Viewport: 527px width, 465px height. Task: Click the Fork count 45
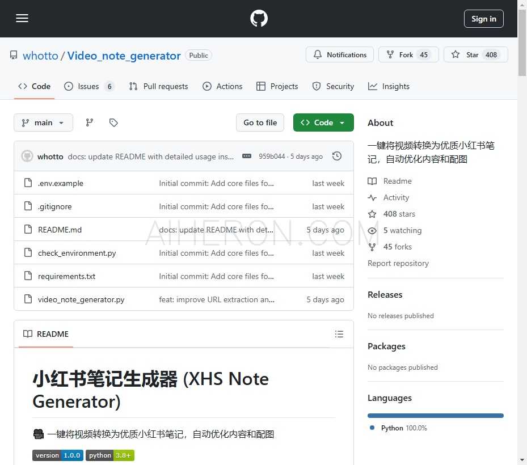coord(424,55)
